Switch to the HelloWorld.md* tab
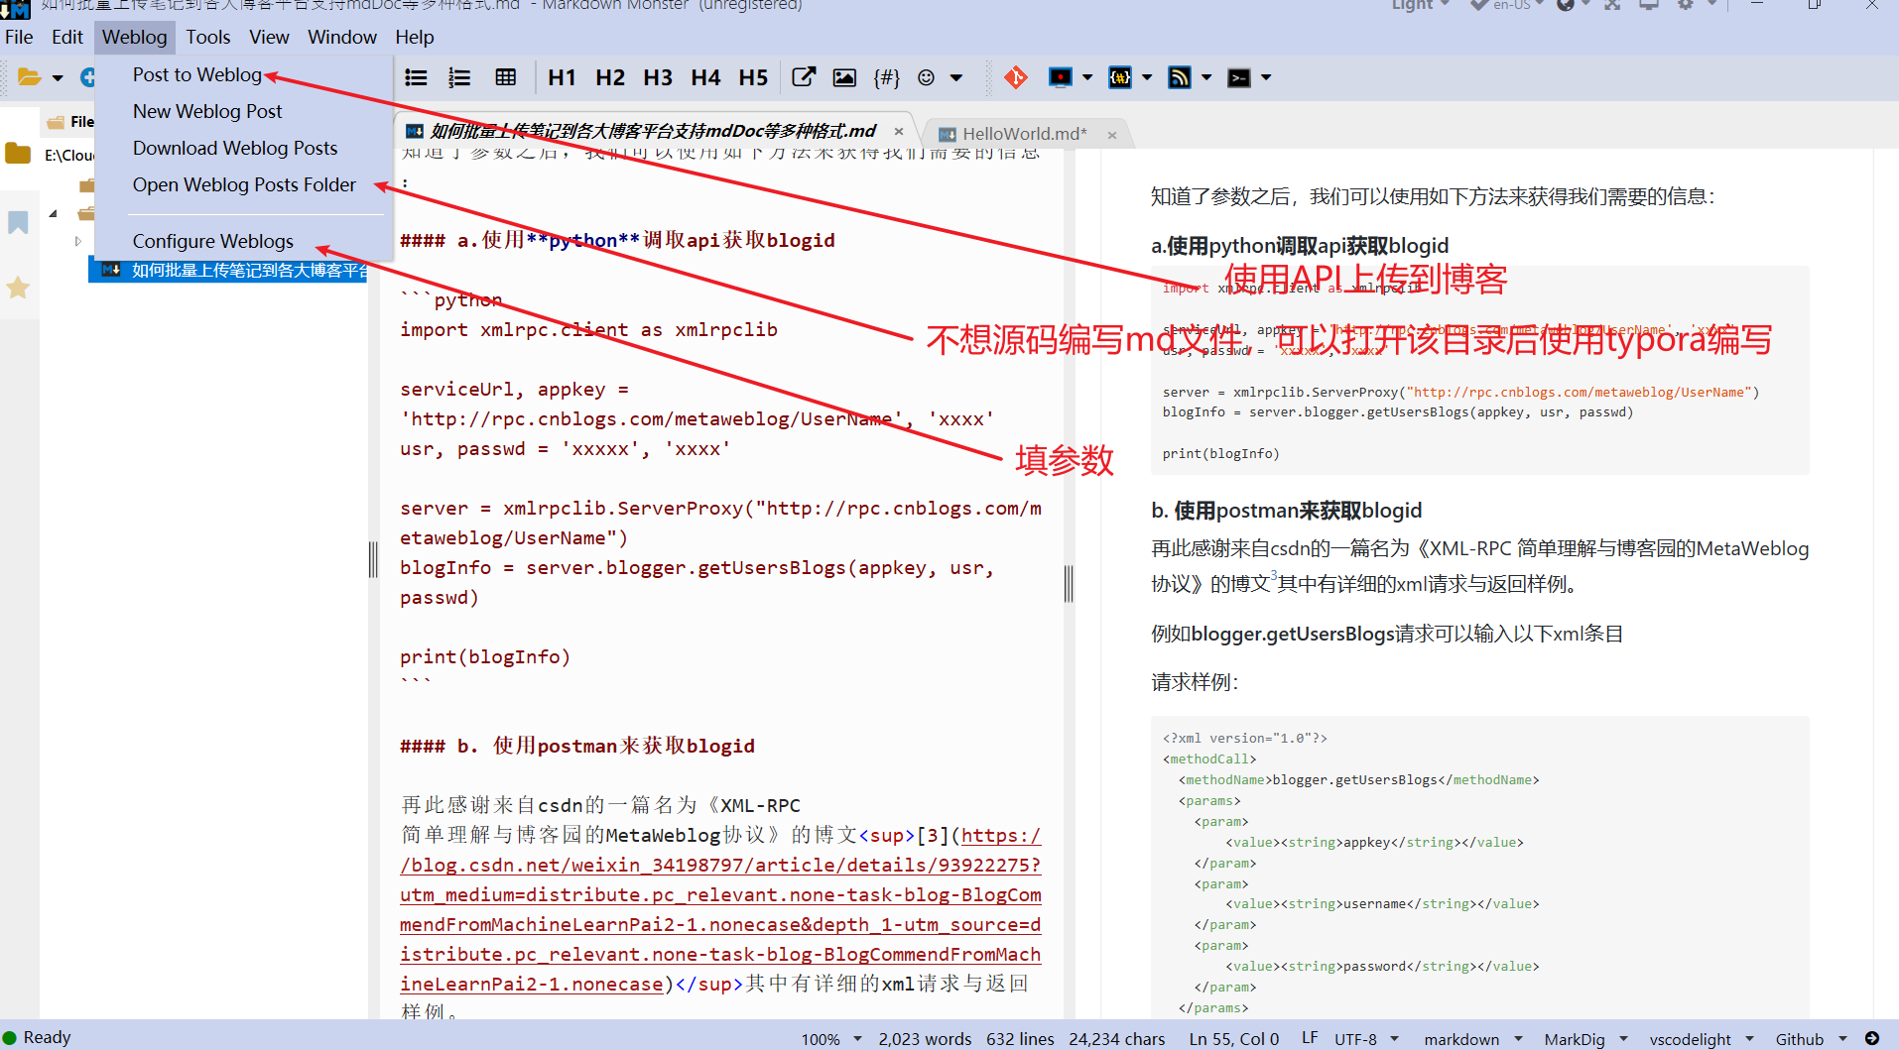1899x1050 pixels. coord(1024,134)
